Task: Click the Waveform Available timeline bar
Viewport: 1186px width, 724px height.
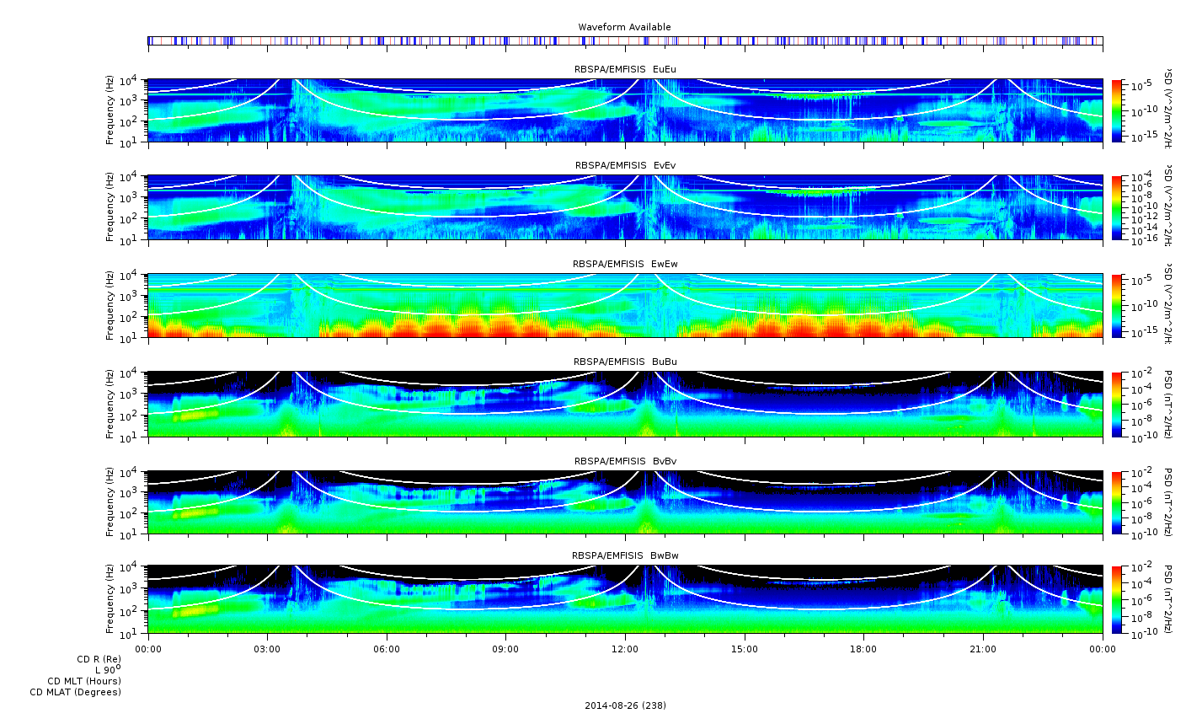Action: (x=625, y=40)
